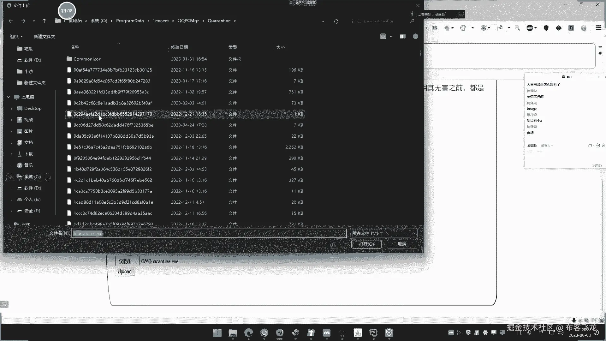The image size is (606, 341).
Task: Go back with the dialog back arrow
Action: coord(11,21)
